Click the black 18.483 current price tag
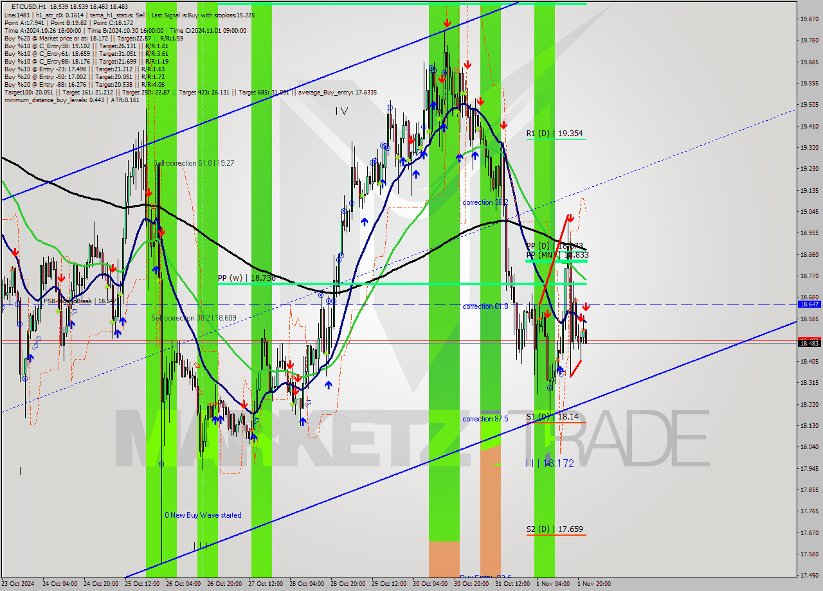 click(x=808, y=343)
